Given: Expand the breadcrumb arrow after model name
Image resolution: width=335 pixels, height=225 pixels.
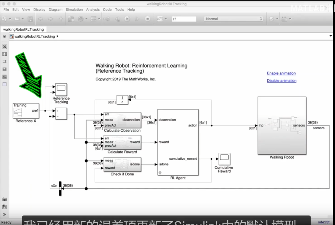Looking at the screenshot, I should (57, 36).
